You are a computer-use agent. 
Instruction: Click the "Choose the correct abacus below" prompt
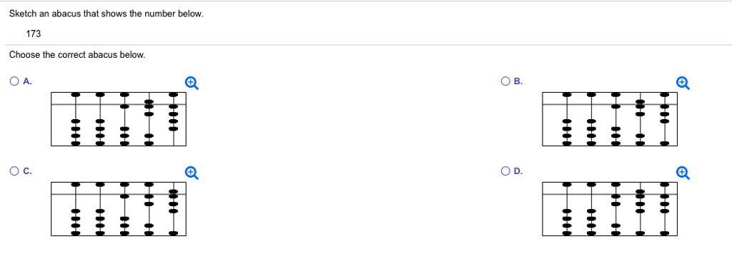[77, 55]
